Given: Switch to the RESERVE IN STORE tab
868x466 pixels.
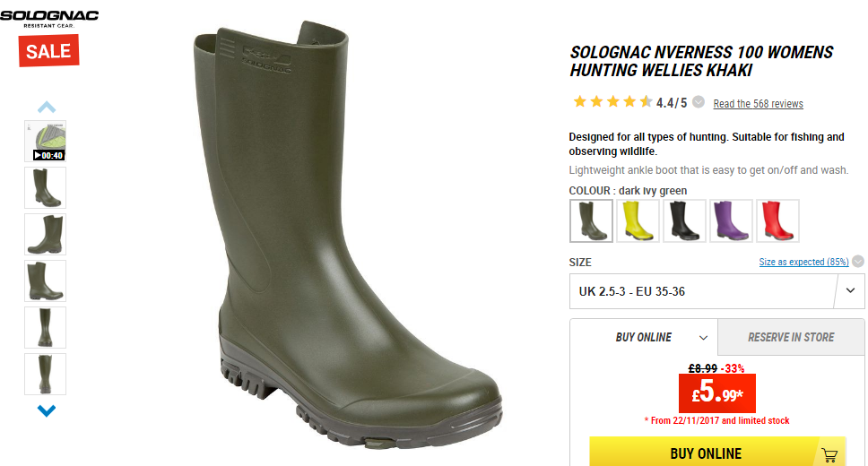Looking at the screenshot, I should [x=791, y=337].
